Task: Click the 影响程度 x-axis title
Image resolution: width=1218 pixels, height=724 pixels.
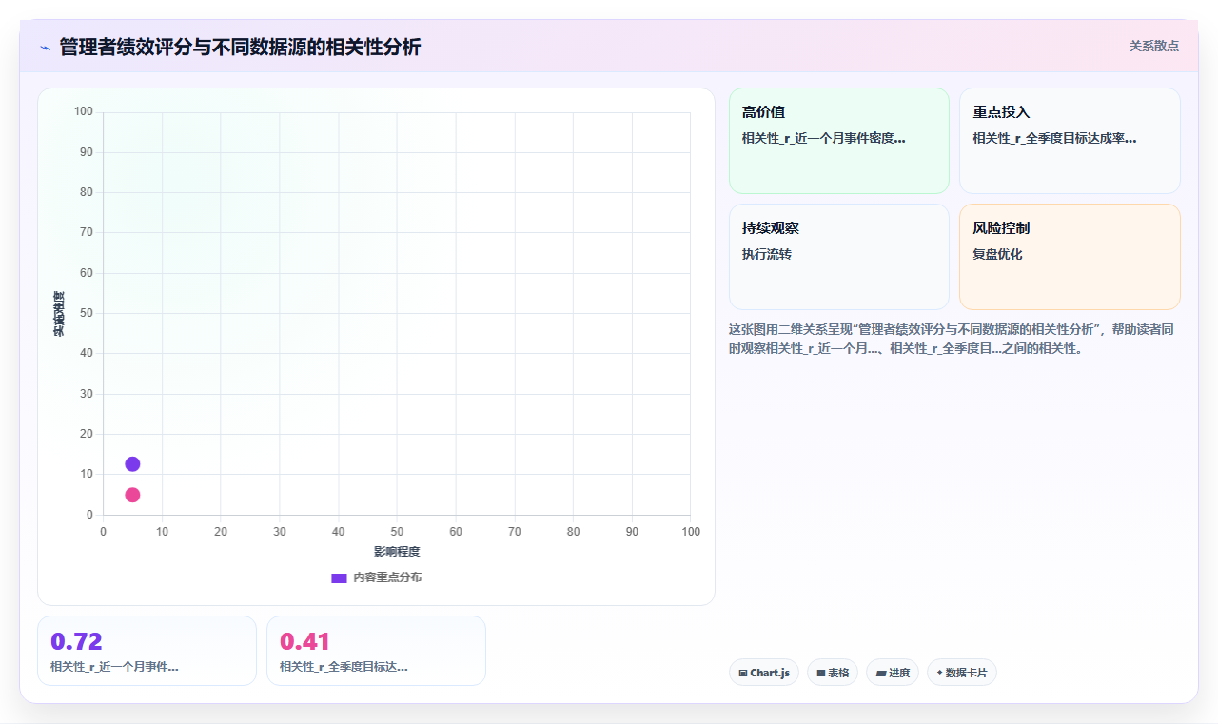Action: (x=397, y=552)
